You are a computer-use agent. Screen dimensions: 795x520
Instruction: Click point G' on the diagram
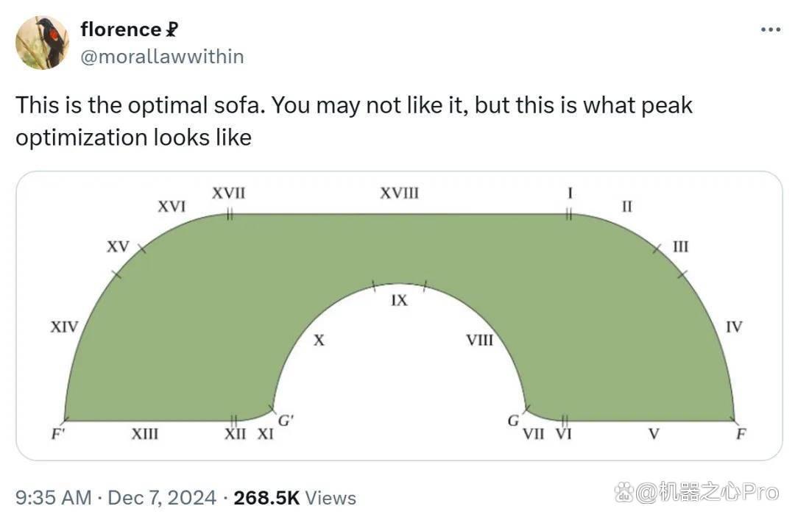(286, 420)
